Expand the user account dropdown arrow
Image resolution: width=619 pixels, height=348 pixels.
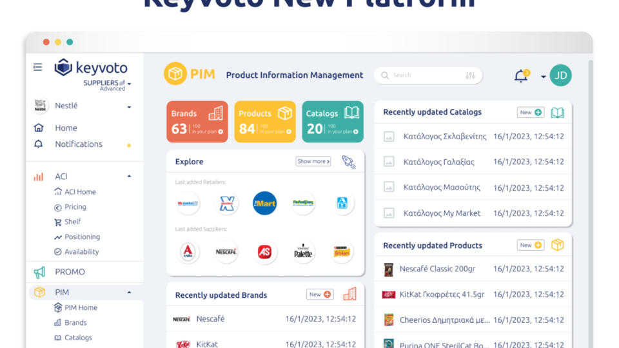(543, 77)
